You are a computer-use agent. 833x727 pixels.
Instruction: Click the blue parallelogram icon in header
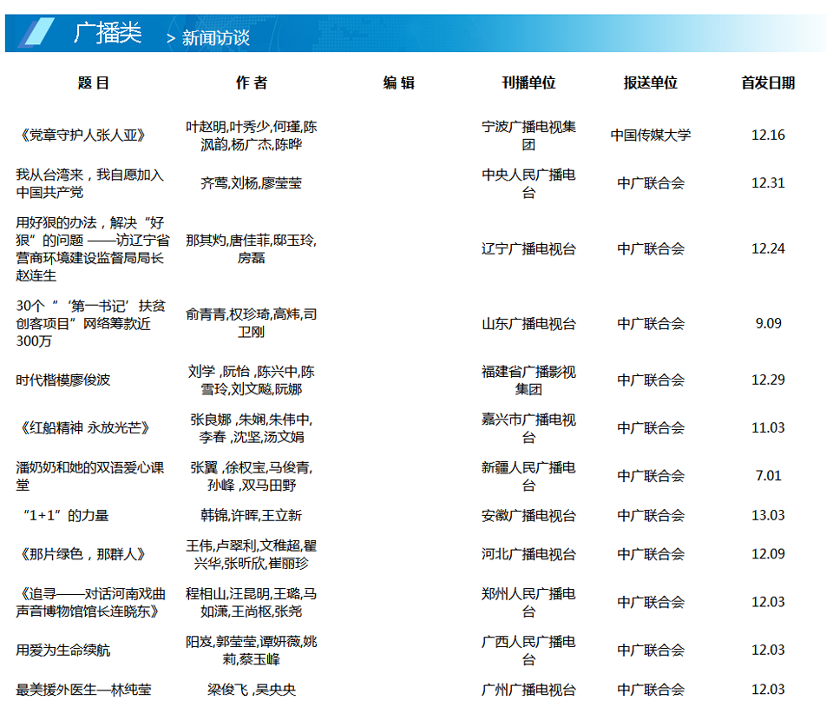coord(37,33)
